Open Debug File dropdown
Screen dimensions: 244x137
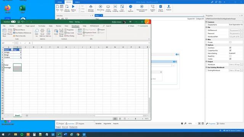(73, 11)
